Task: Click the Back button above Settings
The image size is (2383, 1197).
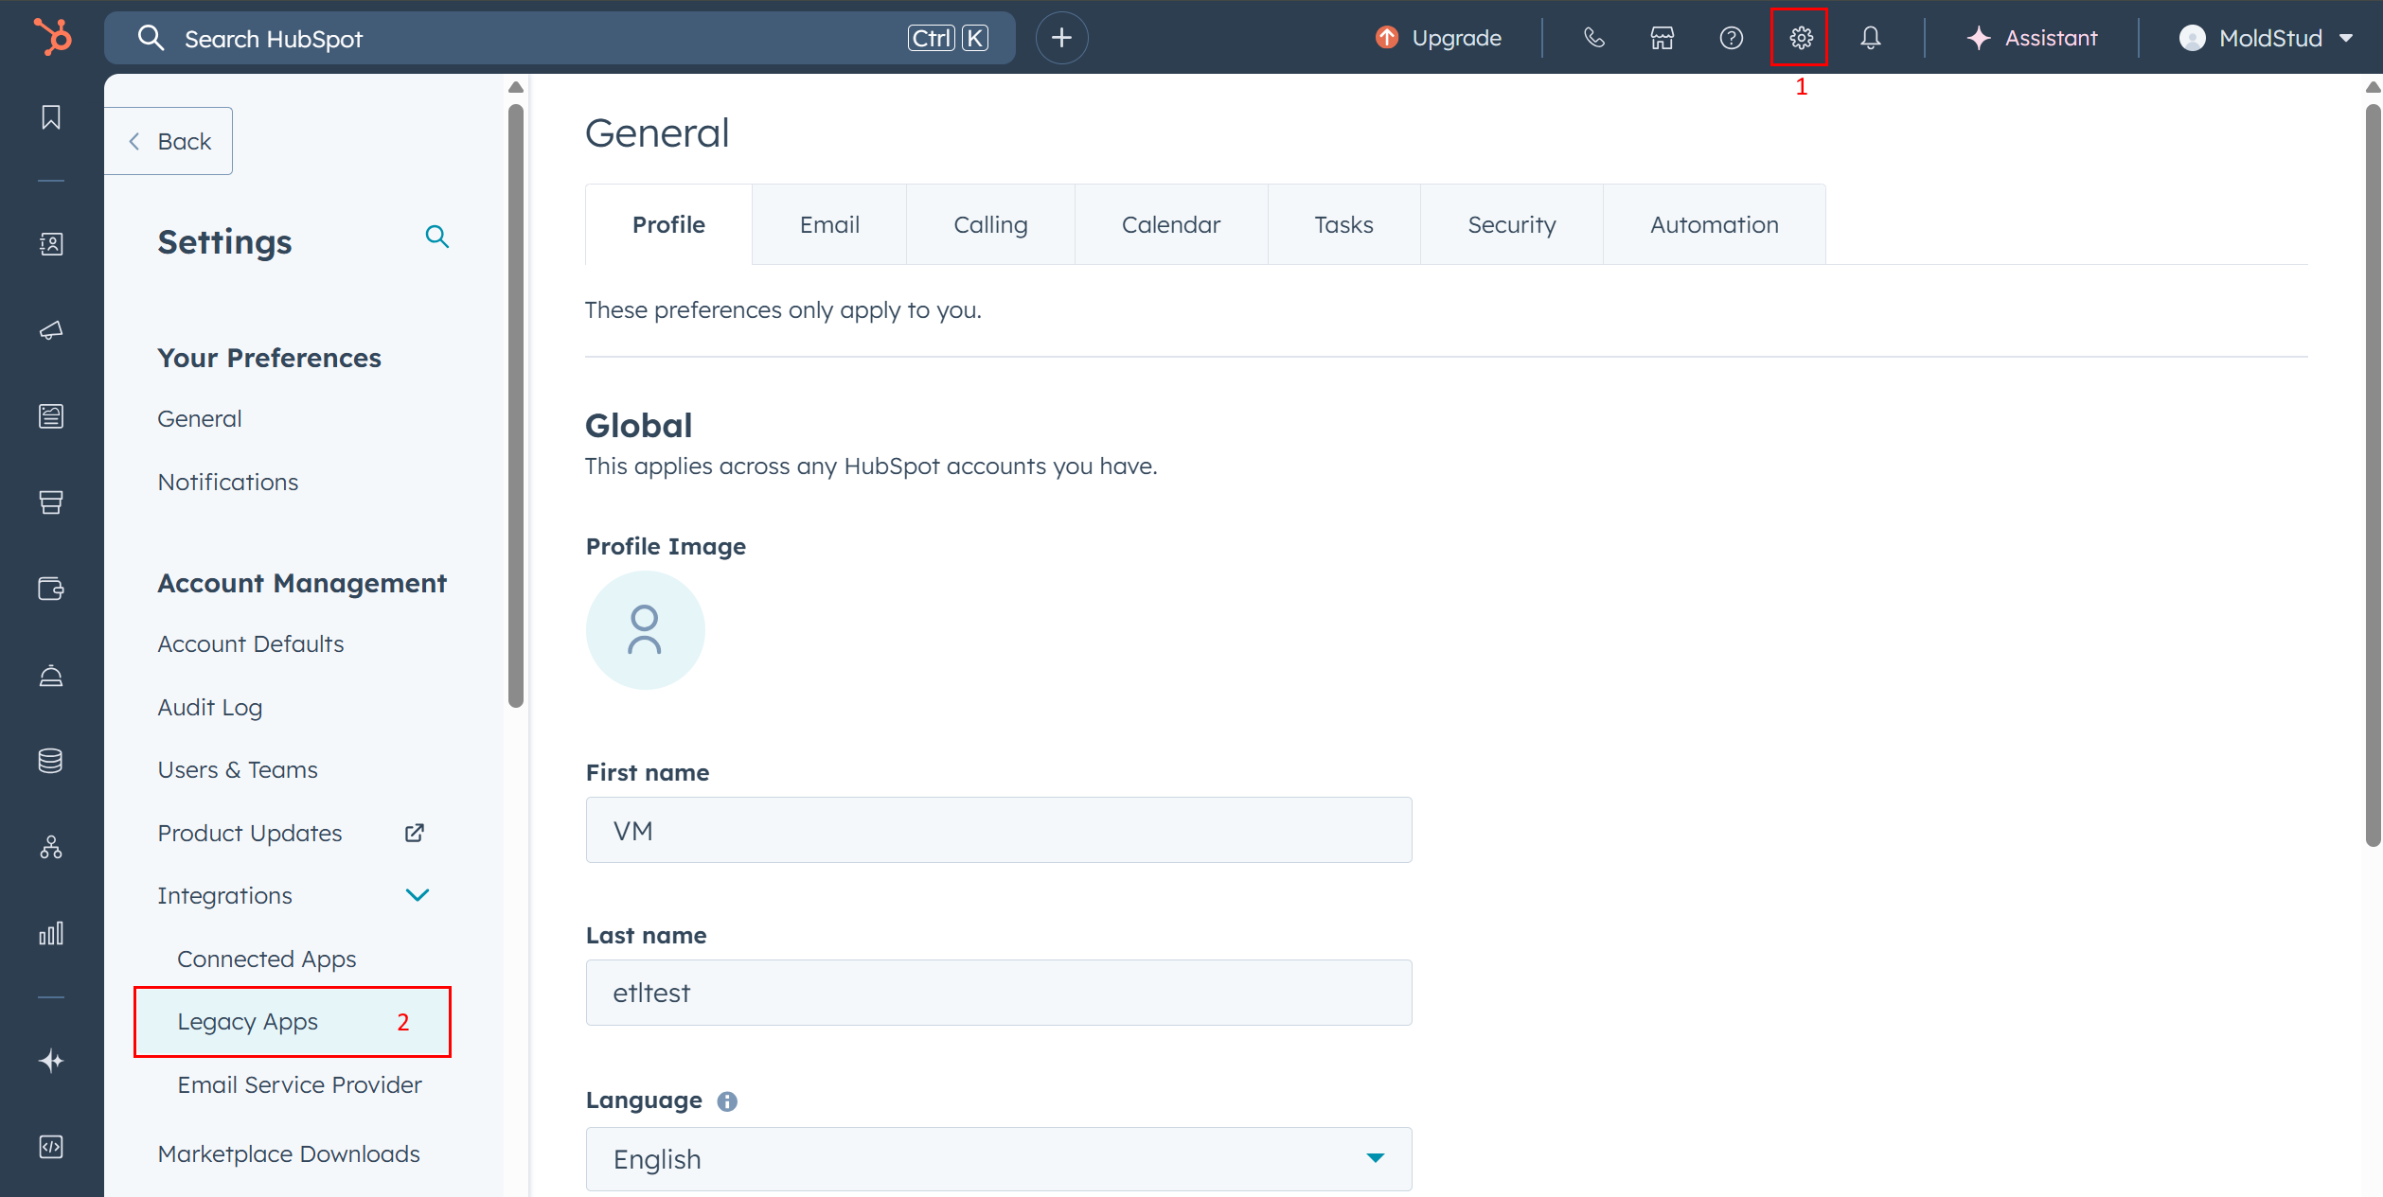Action: coord(169,140)
